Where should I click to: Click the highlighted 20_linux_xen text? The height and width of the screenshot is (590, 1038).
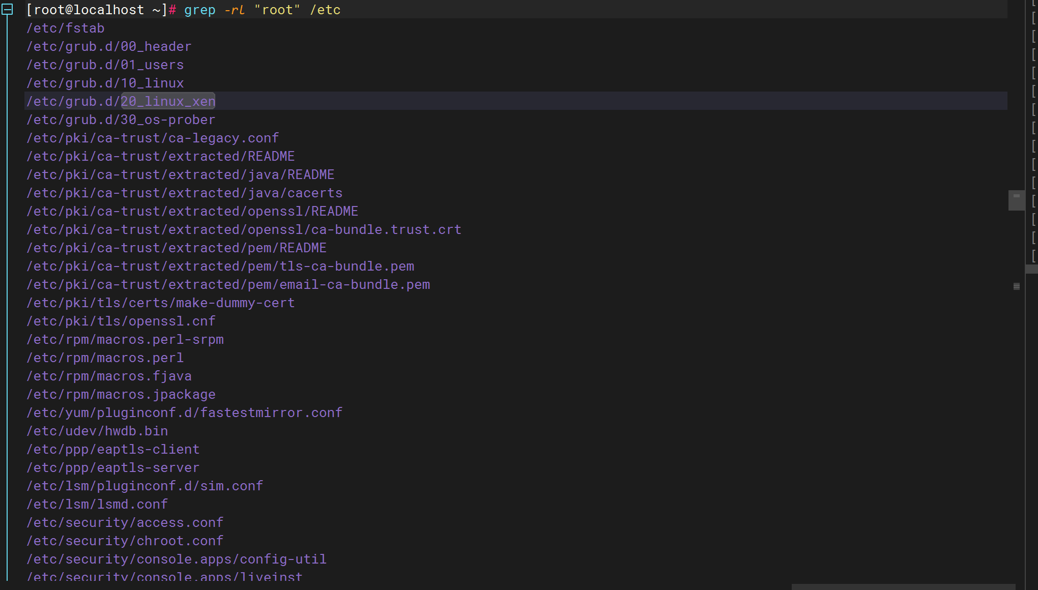coord(168,101)
